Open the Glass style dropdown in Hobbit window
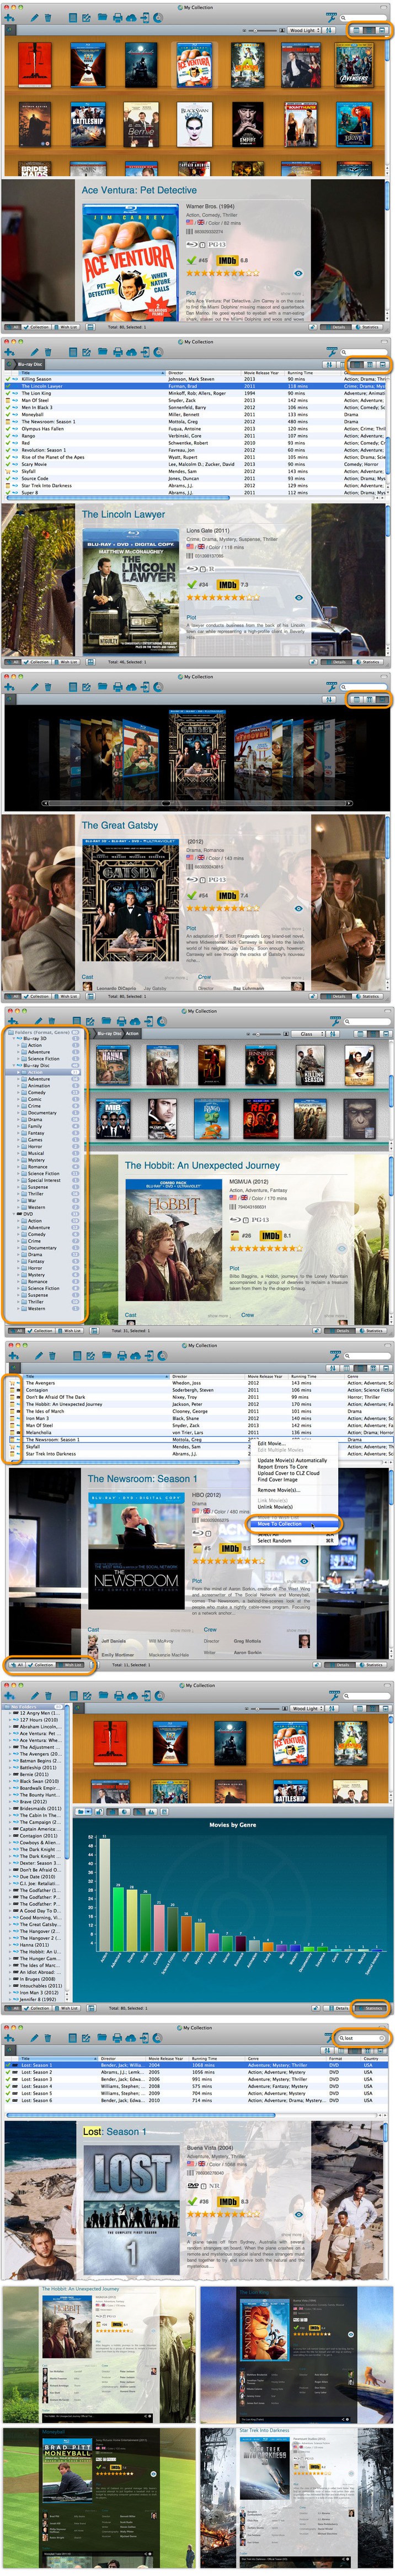Image resolution: width=395 pixels, height=2576 pixels. coord(309,1034)
